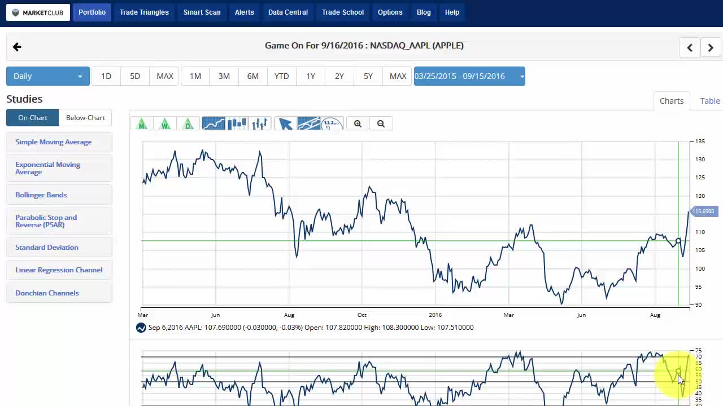Click the AAPL quote legend icon
723x406 pixels.
[x=141, y=328]
